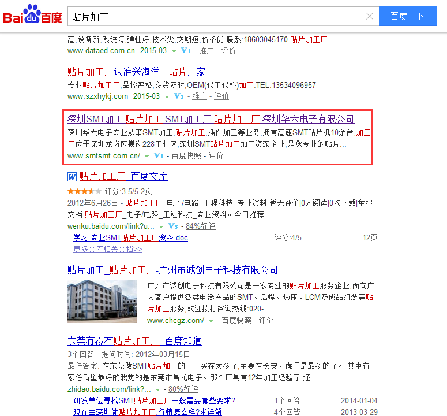Open 研发单位寻找SMT贴片加工厂一般需要哪些要求? link
This screenshot has width=447, height=416.
(x=155, y=400)
